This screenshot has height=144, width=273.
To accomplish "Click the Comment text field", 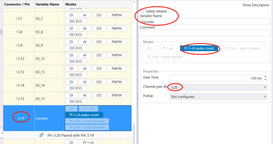I will coord(205,33).
